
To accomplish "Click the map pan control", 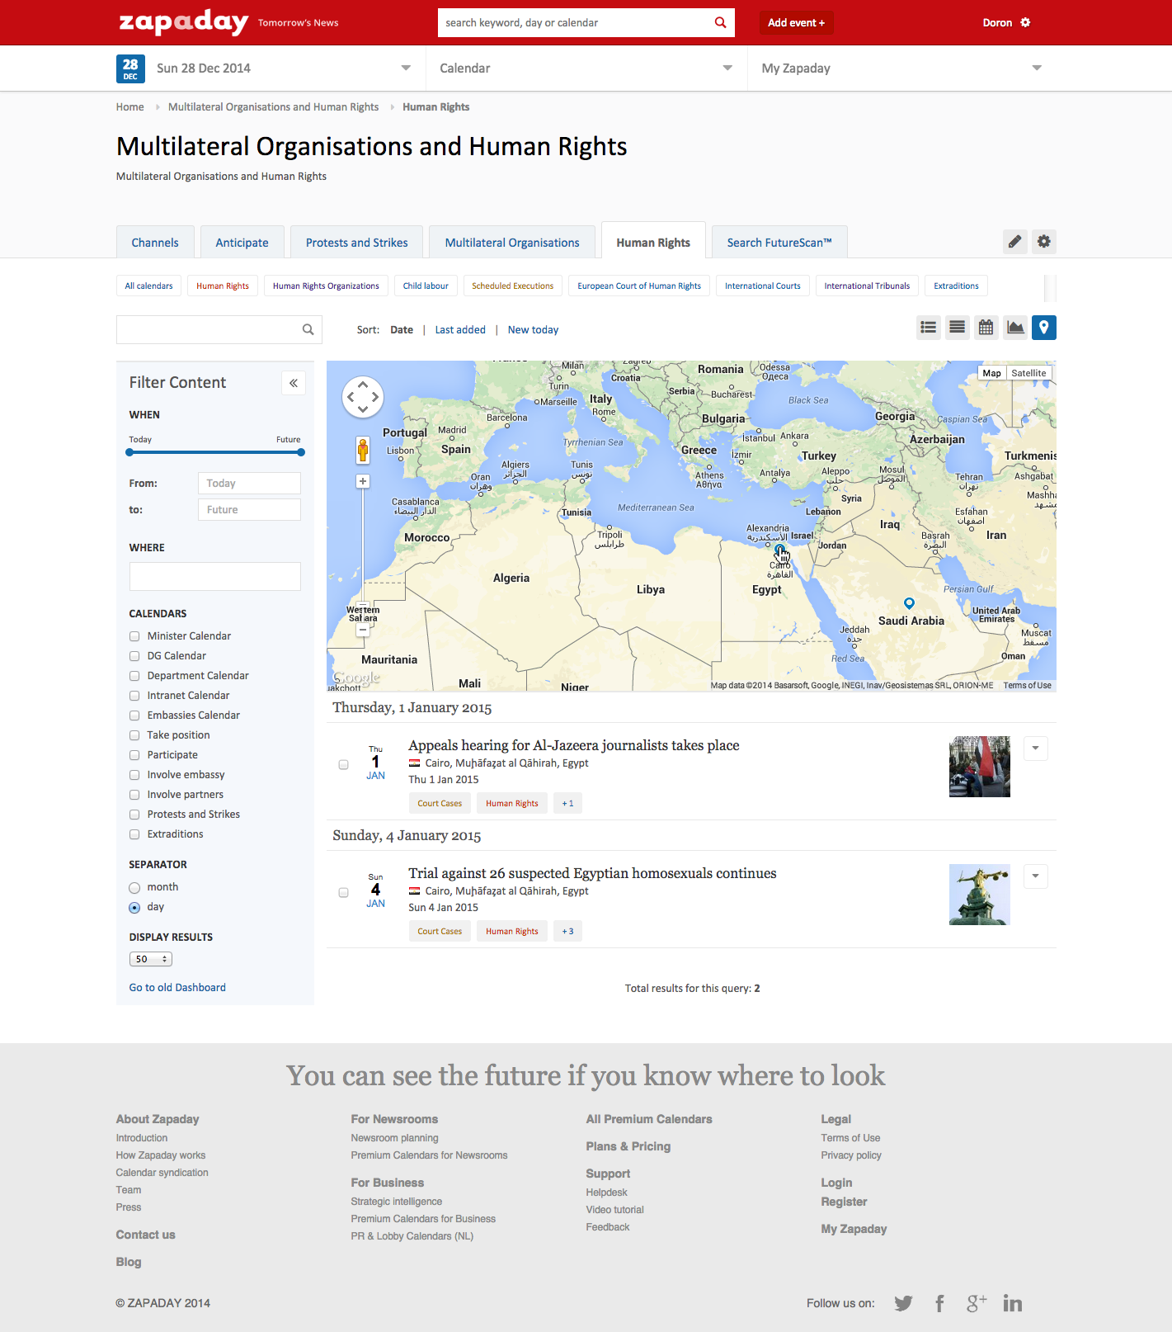I will click(x=363, y=397).
